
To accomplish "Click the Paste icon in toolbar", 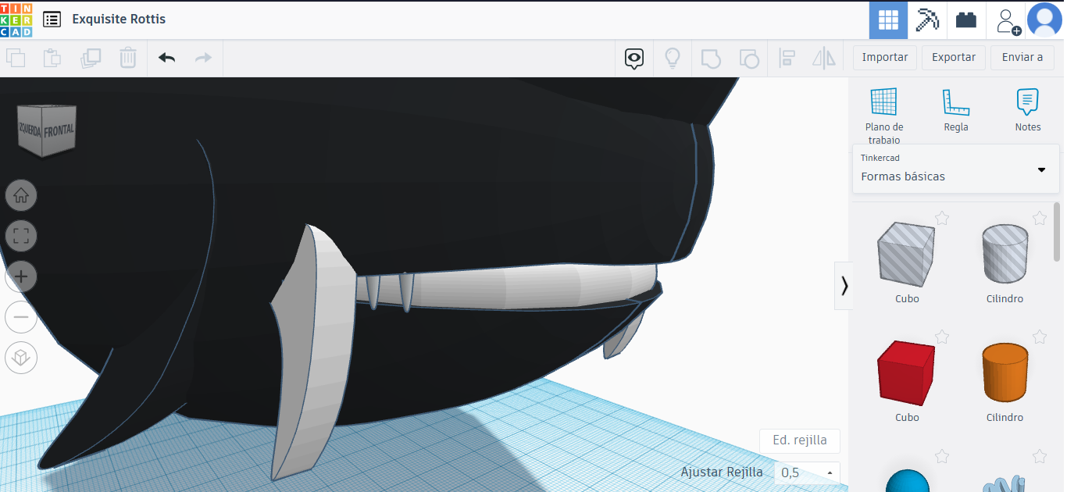I will pyautogui.click(x=52, y=58).
